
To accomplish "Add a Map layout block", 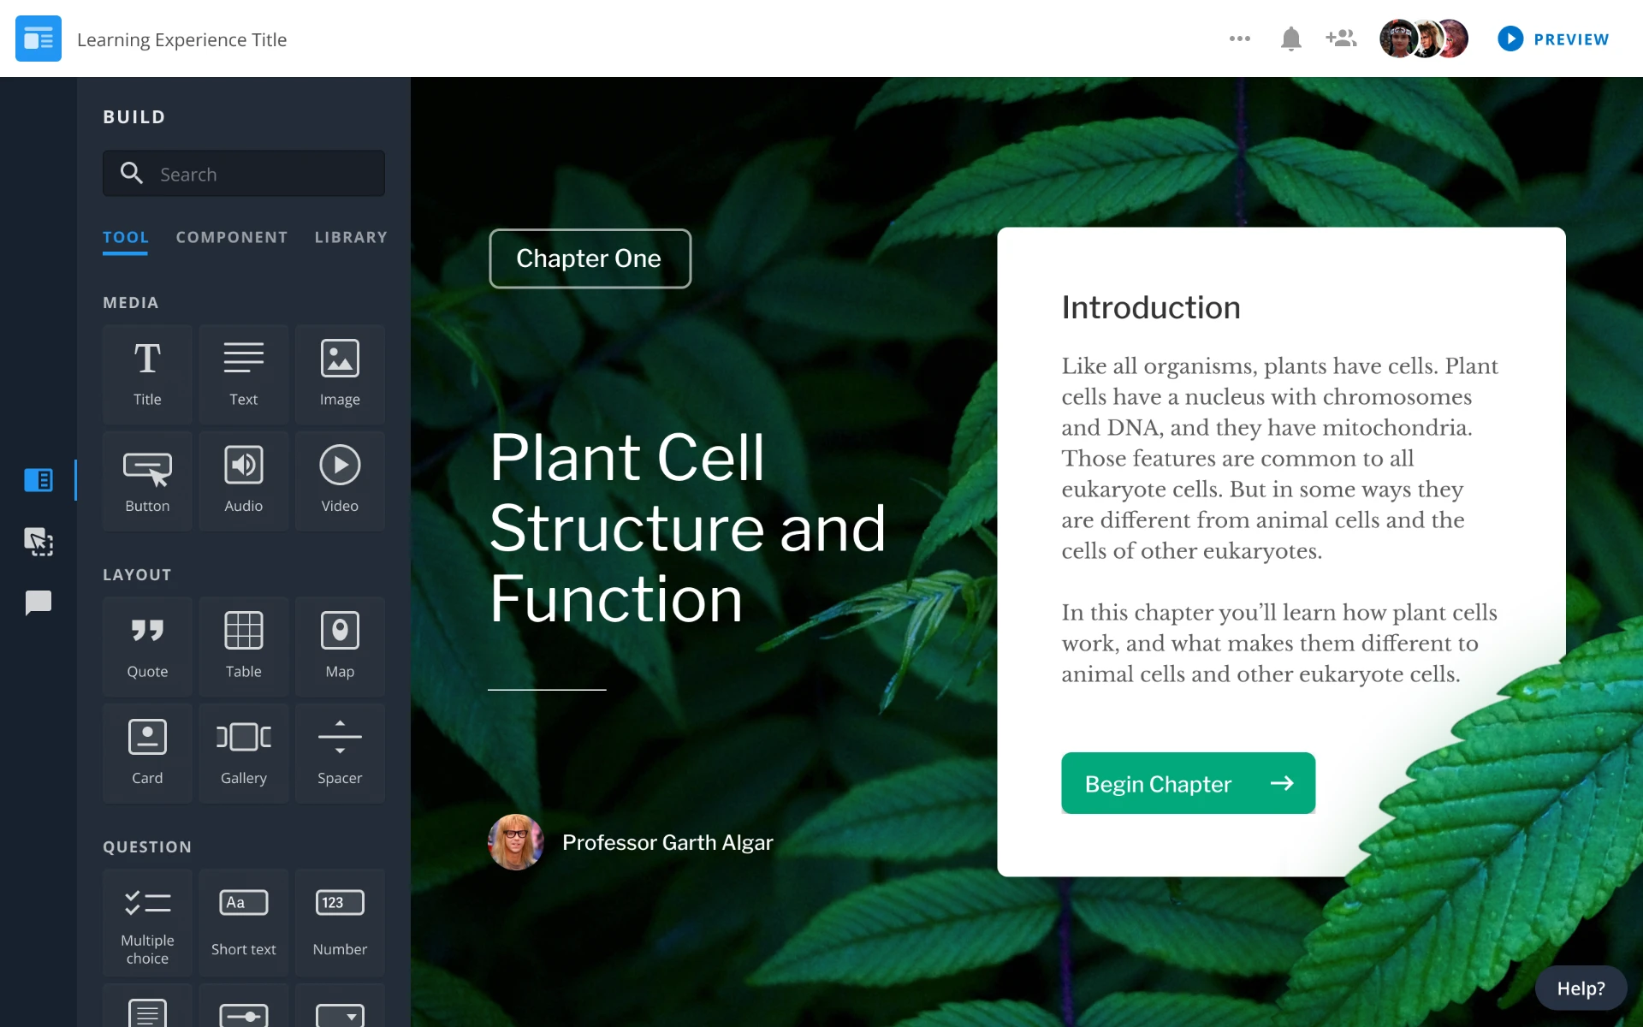I will tap(340, 646).
